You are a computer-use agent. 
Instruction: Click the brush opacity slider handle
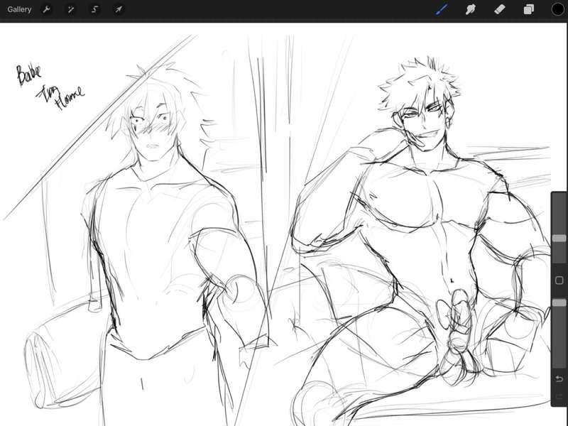click(559, 302)
